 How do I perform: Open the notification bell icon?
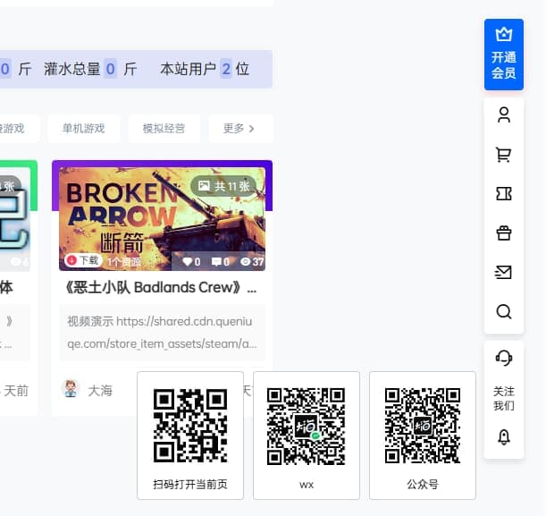tap(503, 437)
